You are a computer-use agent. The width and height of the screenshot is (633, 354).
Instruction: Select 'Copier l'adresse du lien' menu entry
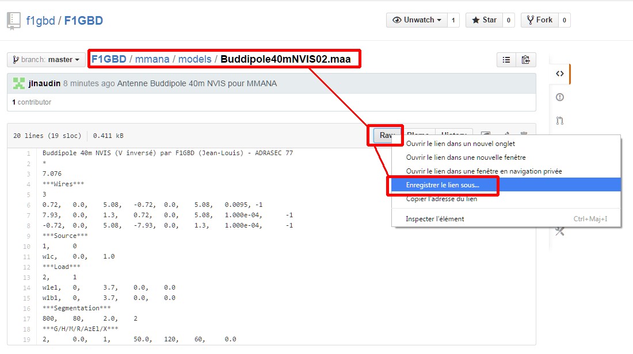[x=506, y=199]
